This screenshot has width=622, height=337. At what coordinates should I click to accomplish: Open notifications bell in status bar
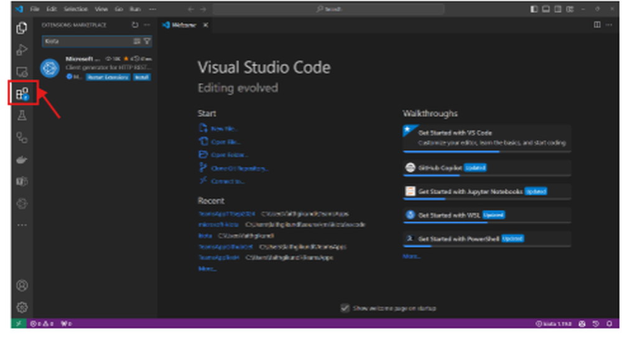610,324
